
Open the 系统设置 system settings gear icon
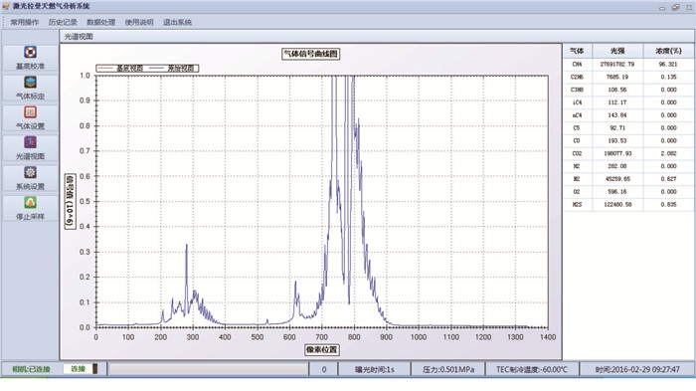tap(30, 172)
